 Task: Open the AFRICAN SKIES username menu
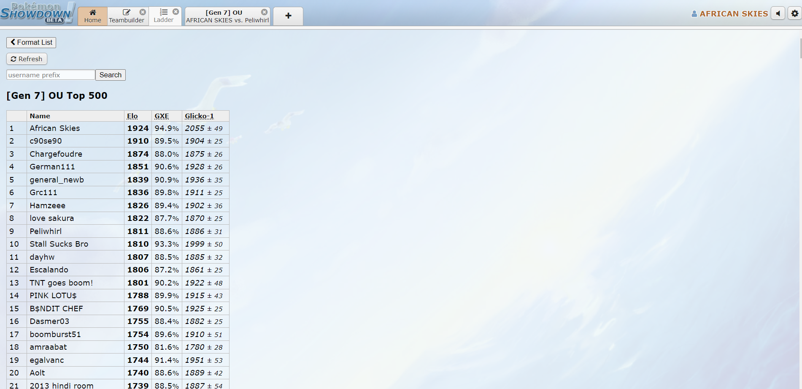[729, 14]
